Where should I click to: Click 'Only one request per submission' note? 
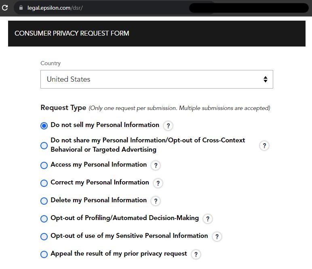click(x=179, y=108)
